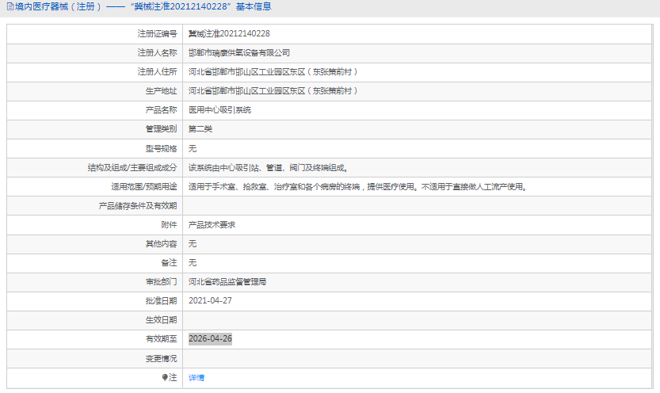Click the 注册人名称 row label
Screen dimensions: 660x393
point(157,52)
